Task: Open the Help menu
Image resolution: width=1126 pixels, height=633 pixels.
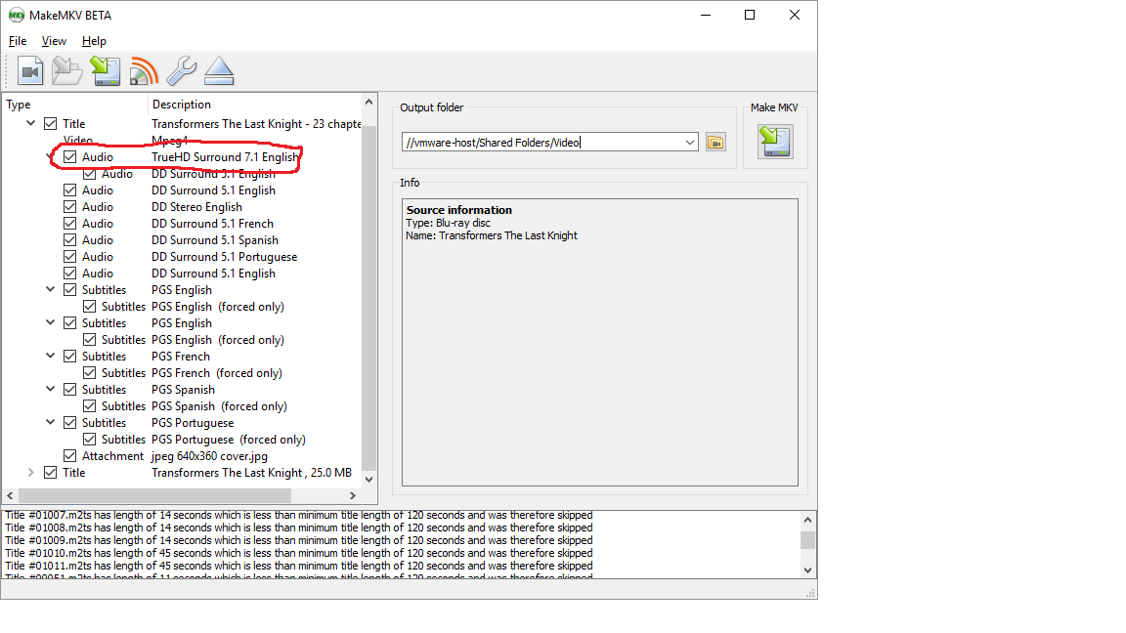Action: point(94,41)
